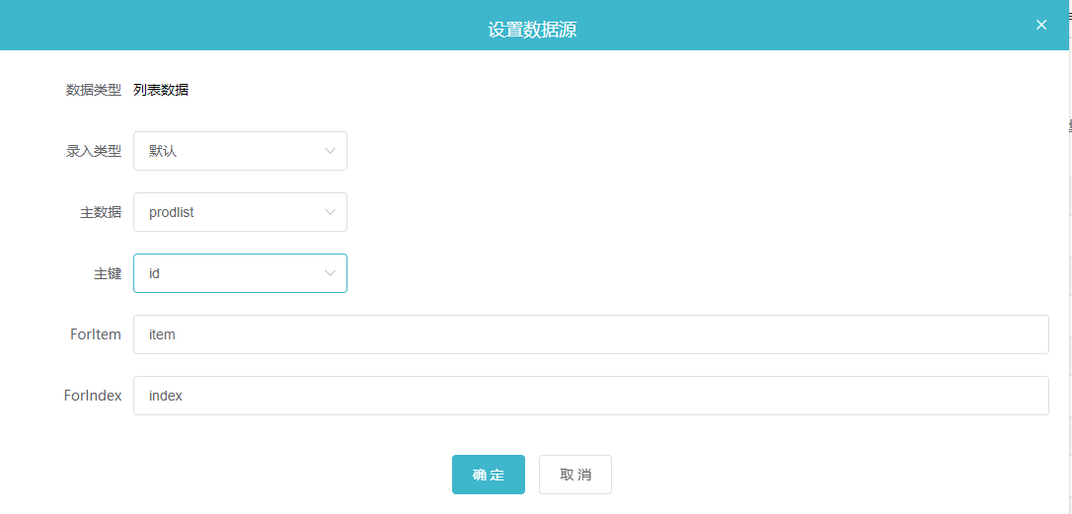Click the 录入类型 field label
Viewport: 1072px width, 514px height.
pos(94,151)
